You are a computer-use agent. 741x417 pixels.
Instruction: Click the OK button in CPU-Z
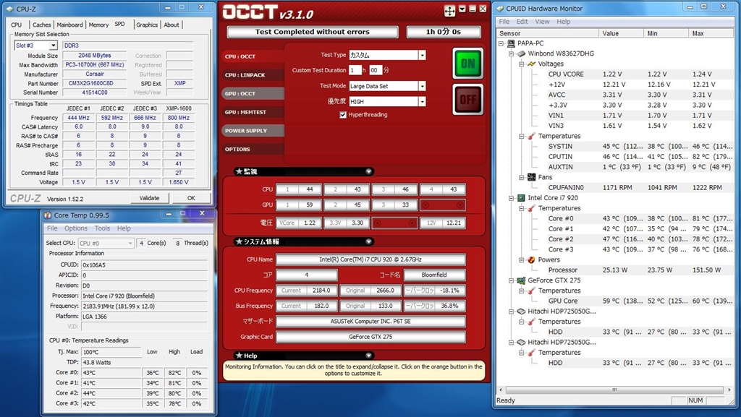(191, 198)
